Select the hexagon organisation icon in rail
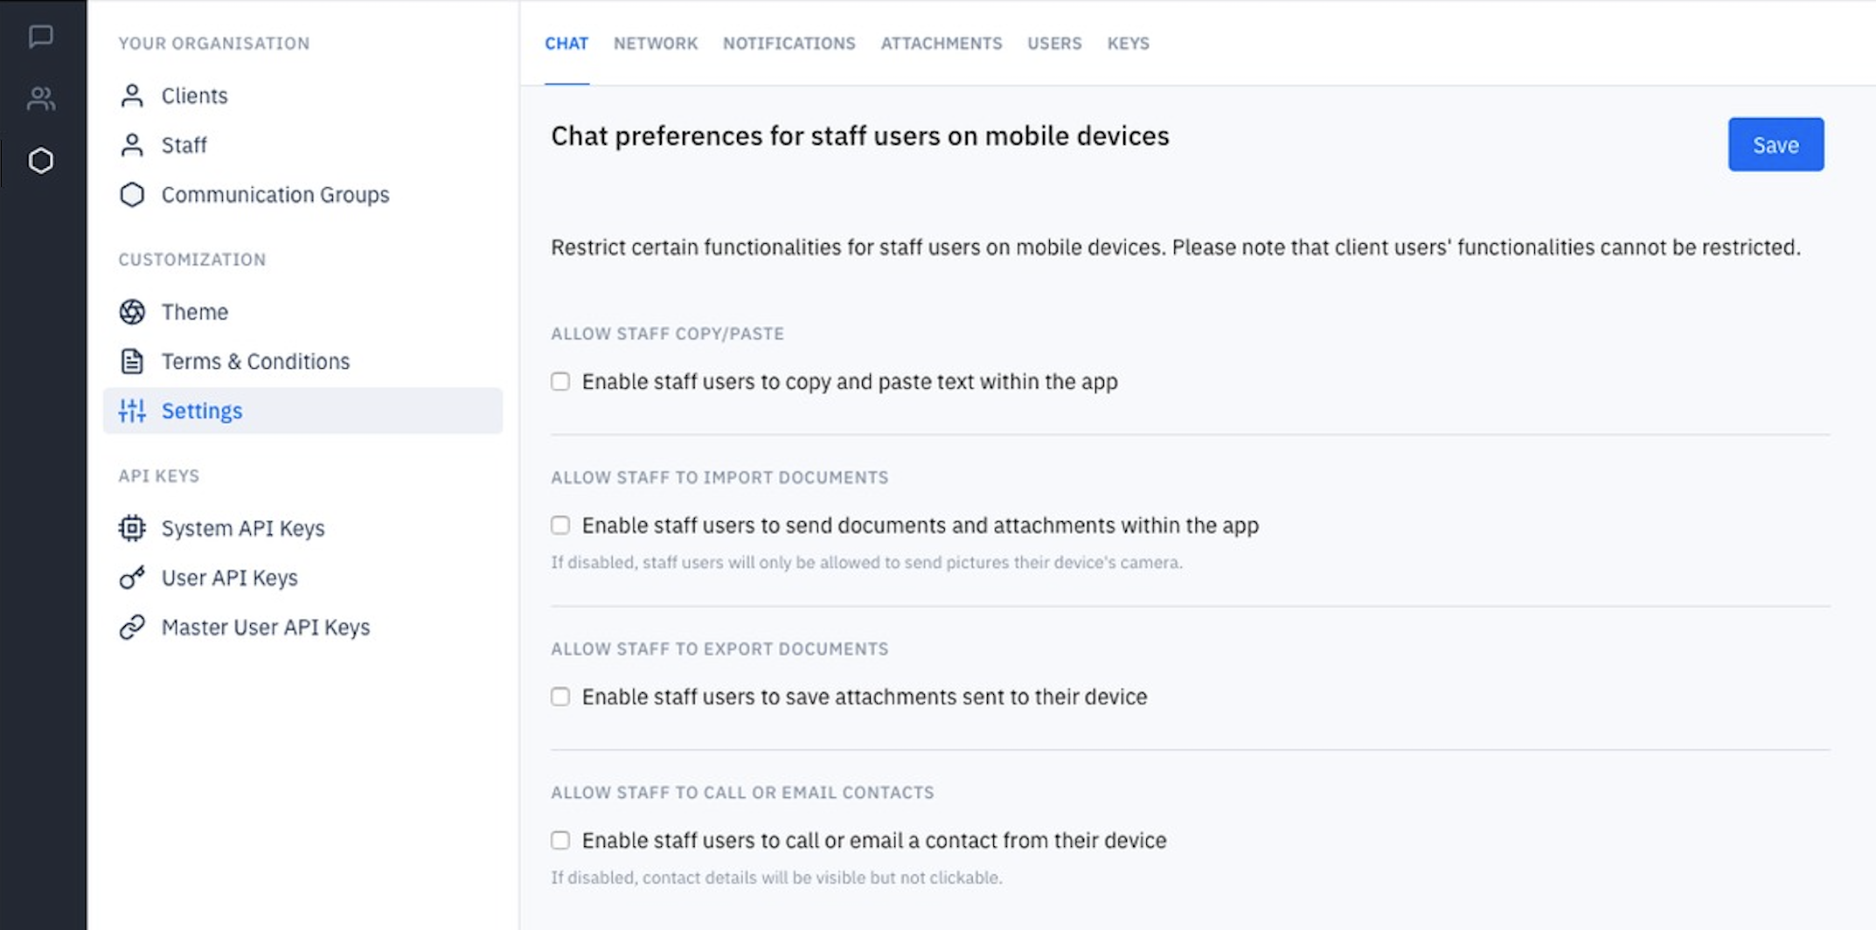The width and height of the screenshot is (1876, 930). 41,161
